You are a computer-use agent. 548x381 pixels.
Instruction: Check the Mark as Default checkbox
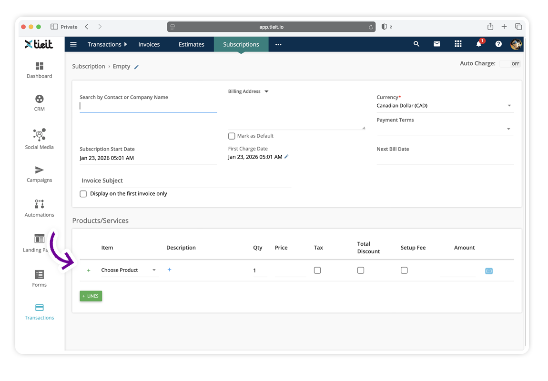click(x=232, y=136)
